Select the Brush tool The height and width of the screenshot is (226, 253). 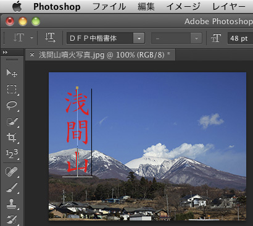coord(12,188)
